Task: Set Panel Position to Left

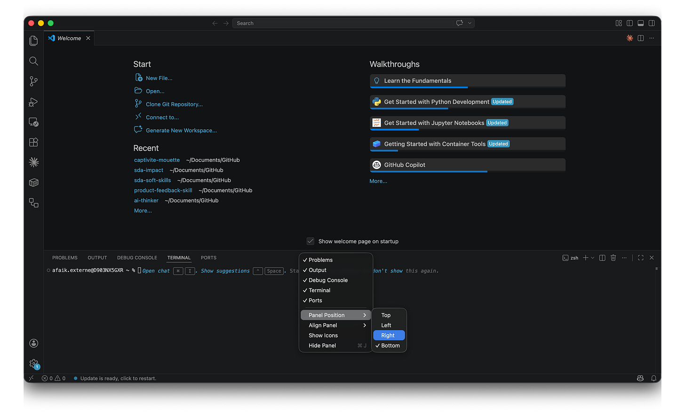Action: tap(386, 325)
